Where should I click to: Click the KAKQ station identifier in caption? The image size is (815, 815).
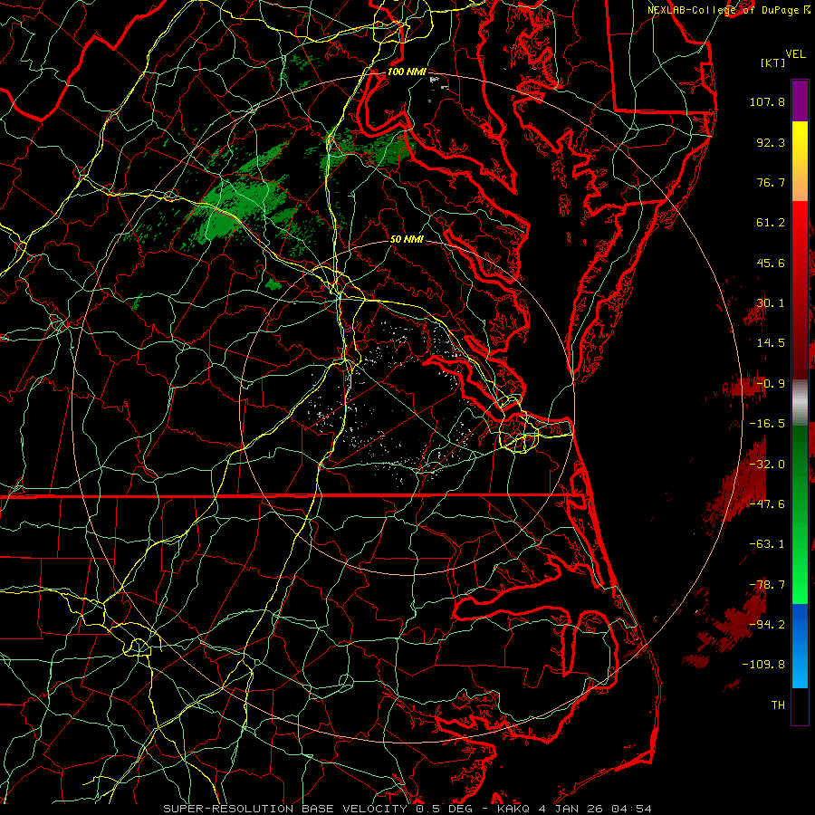click(x=513, y=809)
